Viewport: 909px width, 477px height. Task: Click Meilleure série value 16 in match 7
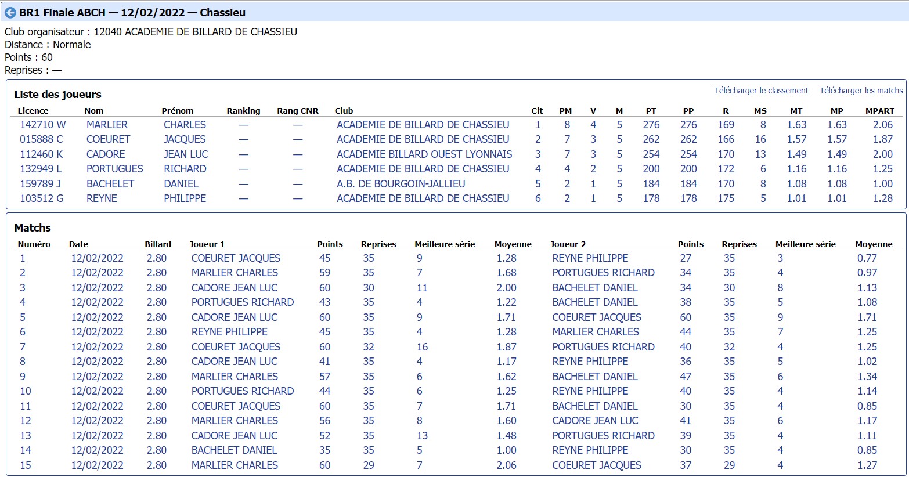tap(422, 347)
